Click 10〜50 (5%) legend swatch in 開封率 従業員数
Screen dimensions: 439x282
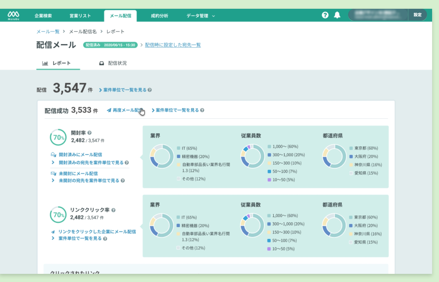pyautogui.click(x=269, y=180)
